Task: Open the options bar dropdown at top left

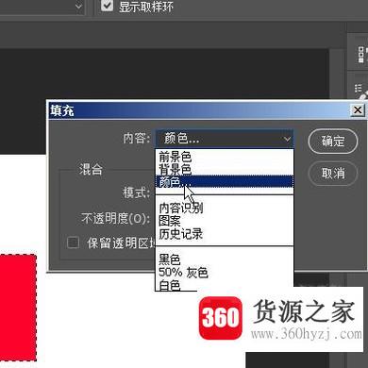Action: (x=42, y=7)
